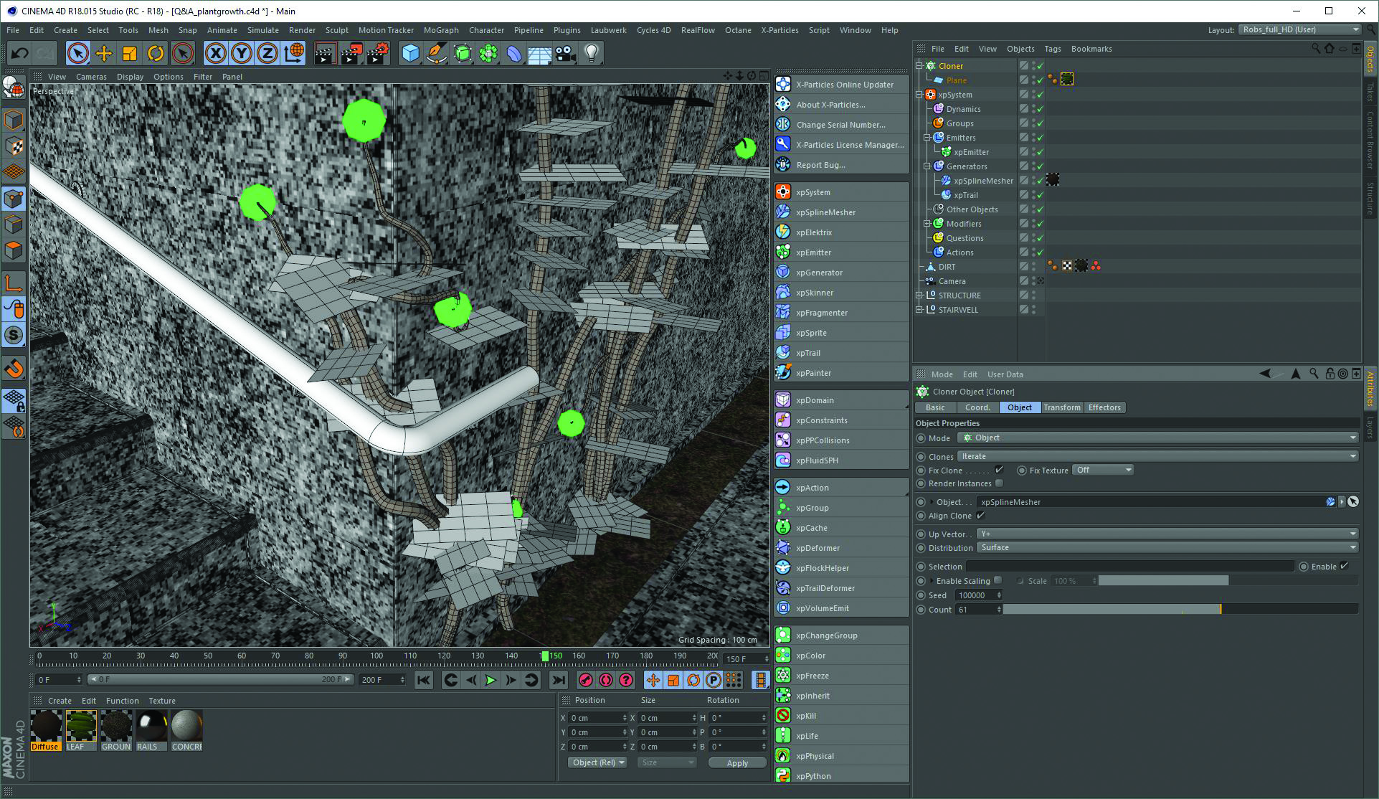Image resolution: width=1379 pixels, height=799 pixels.
Task: Toggle the Fix Clone checkbox
Action: 999,470
